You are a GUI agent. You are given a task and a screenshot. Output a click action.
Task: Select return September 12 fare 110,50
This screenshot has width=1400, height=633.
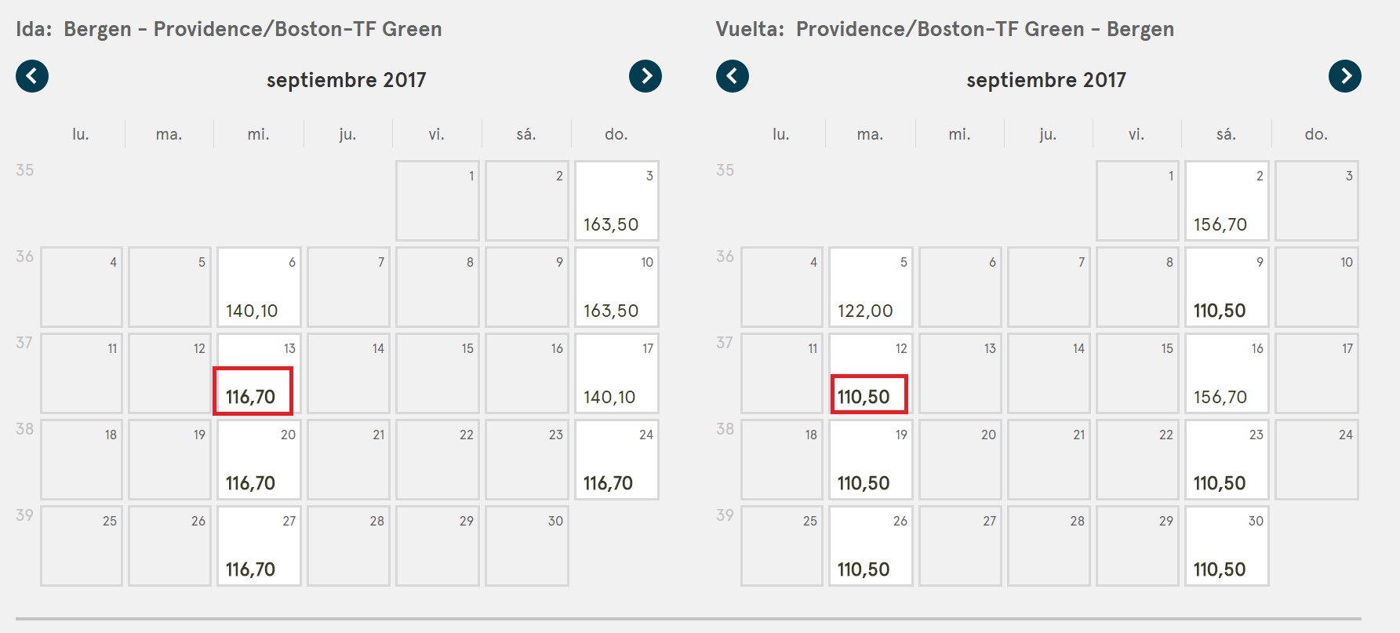click(x=871, y=373)
